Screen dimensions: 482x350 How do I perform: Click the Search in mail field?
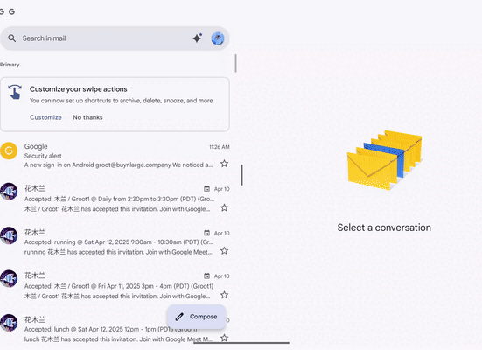[x=115, y=38]
